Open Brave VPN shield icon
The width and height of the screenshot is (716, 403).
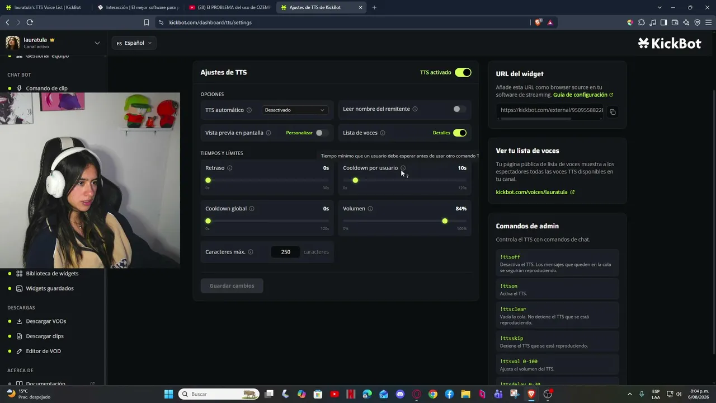pyautogui.click(x=697, y=22)
